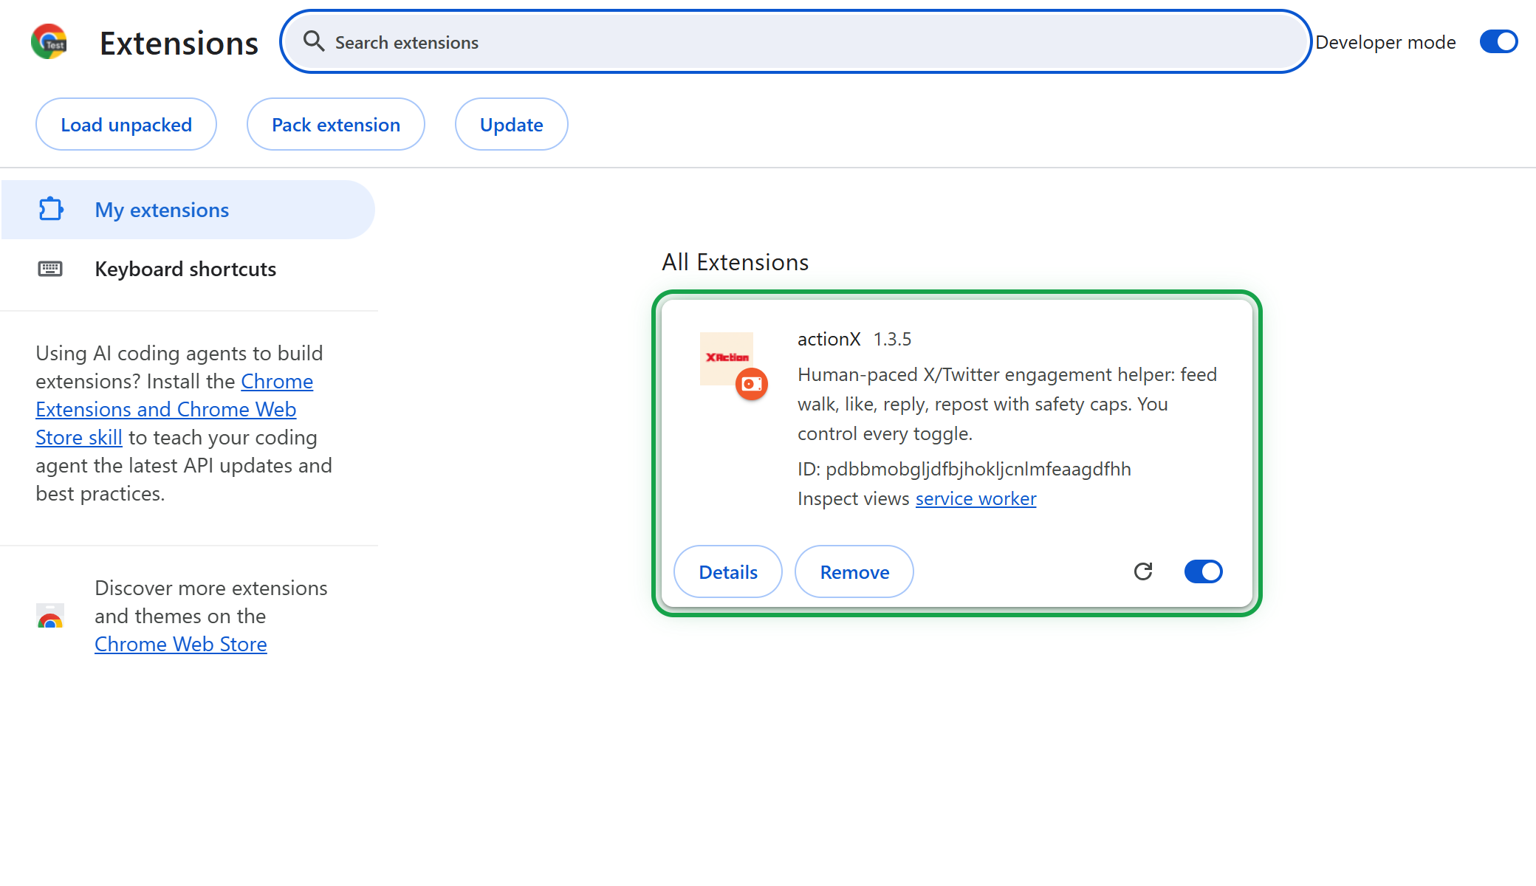The height and width of the screenshot is (886, 1536).
Task: Click the actionX description text
Action: pos(1007,404)
